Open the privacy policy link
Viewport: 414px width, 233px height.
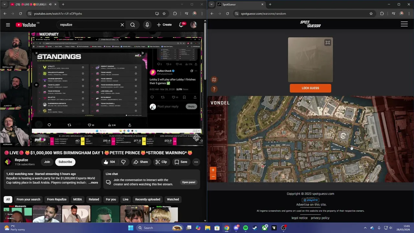pos(320,218)
